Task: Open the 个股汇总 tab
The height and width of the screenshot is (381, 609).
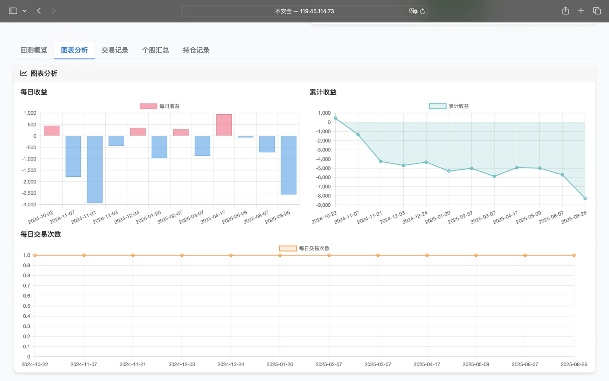Action: click(155, 50)
